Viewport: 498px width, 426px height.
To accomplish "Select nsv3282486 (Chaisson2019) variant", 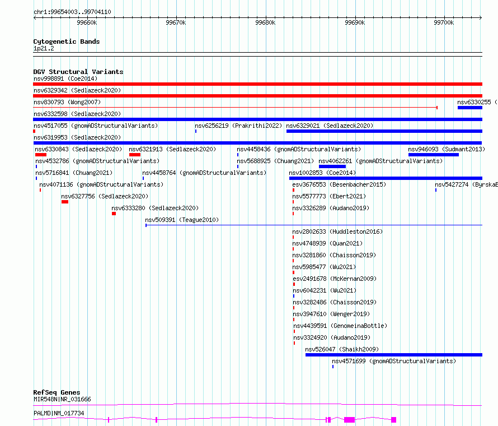I will (335, 302).
